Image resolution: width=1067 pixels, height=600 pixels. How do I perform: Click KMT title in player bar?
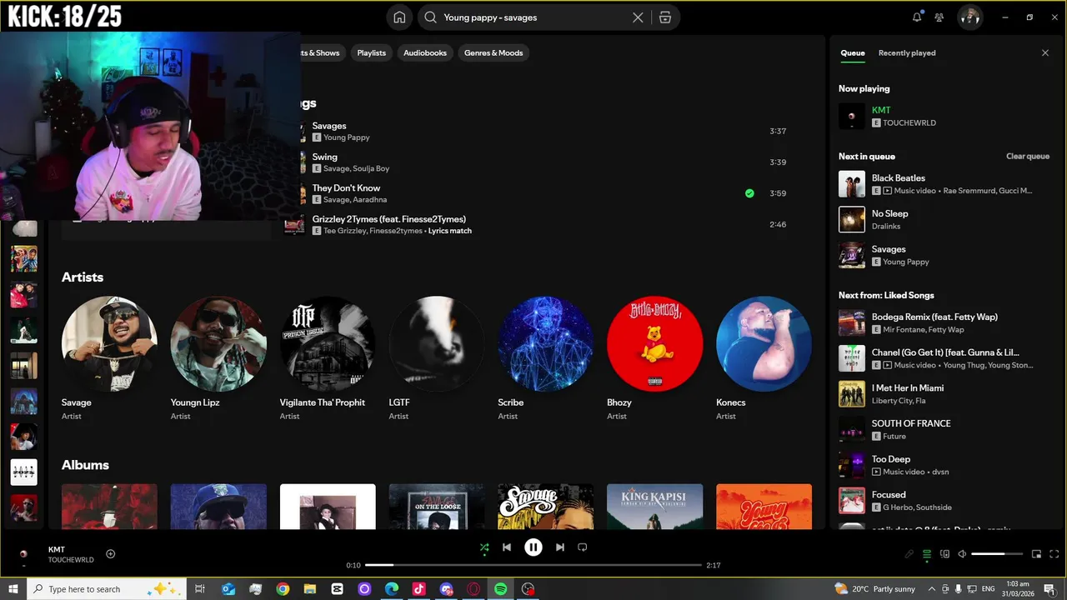click(57, 549)
